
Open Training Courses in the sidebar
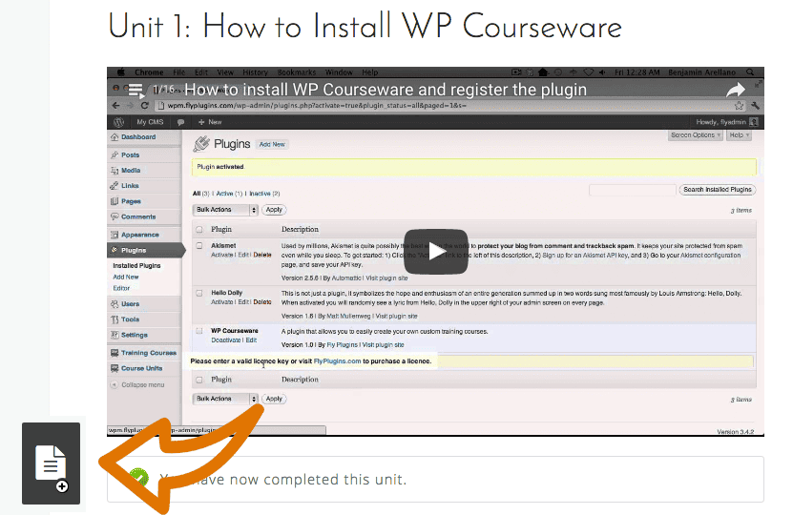click(x=149, y=353)
